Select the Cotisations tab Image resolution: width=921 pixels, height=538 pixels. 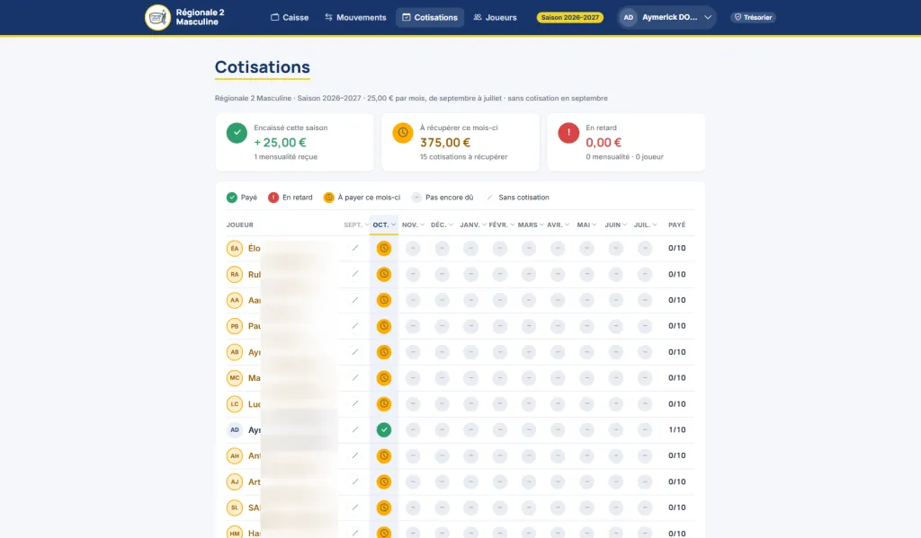tap(430, 18)
